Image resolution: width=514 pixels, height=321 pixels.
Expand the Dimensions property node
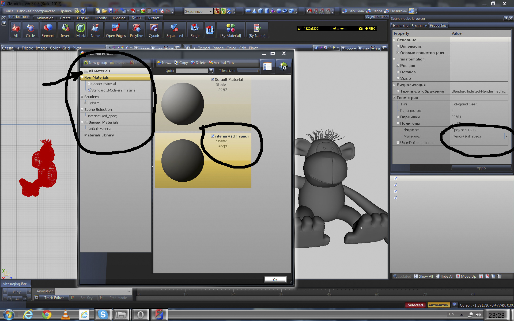point(398,46)
